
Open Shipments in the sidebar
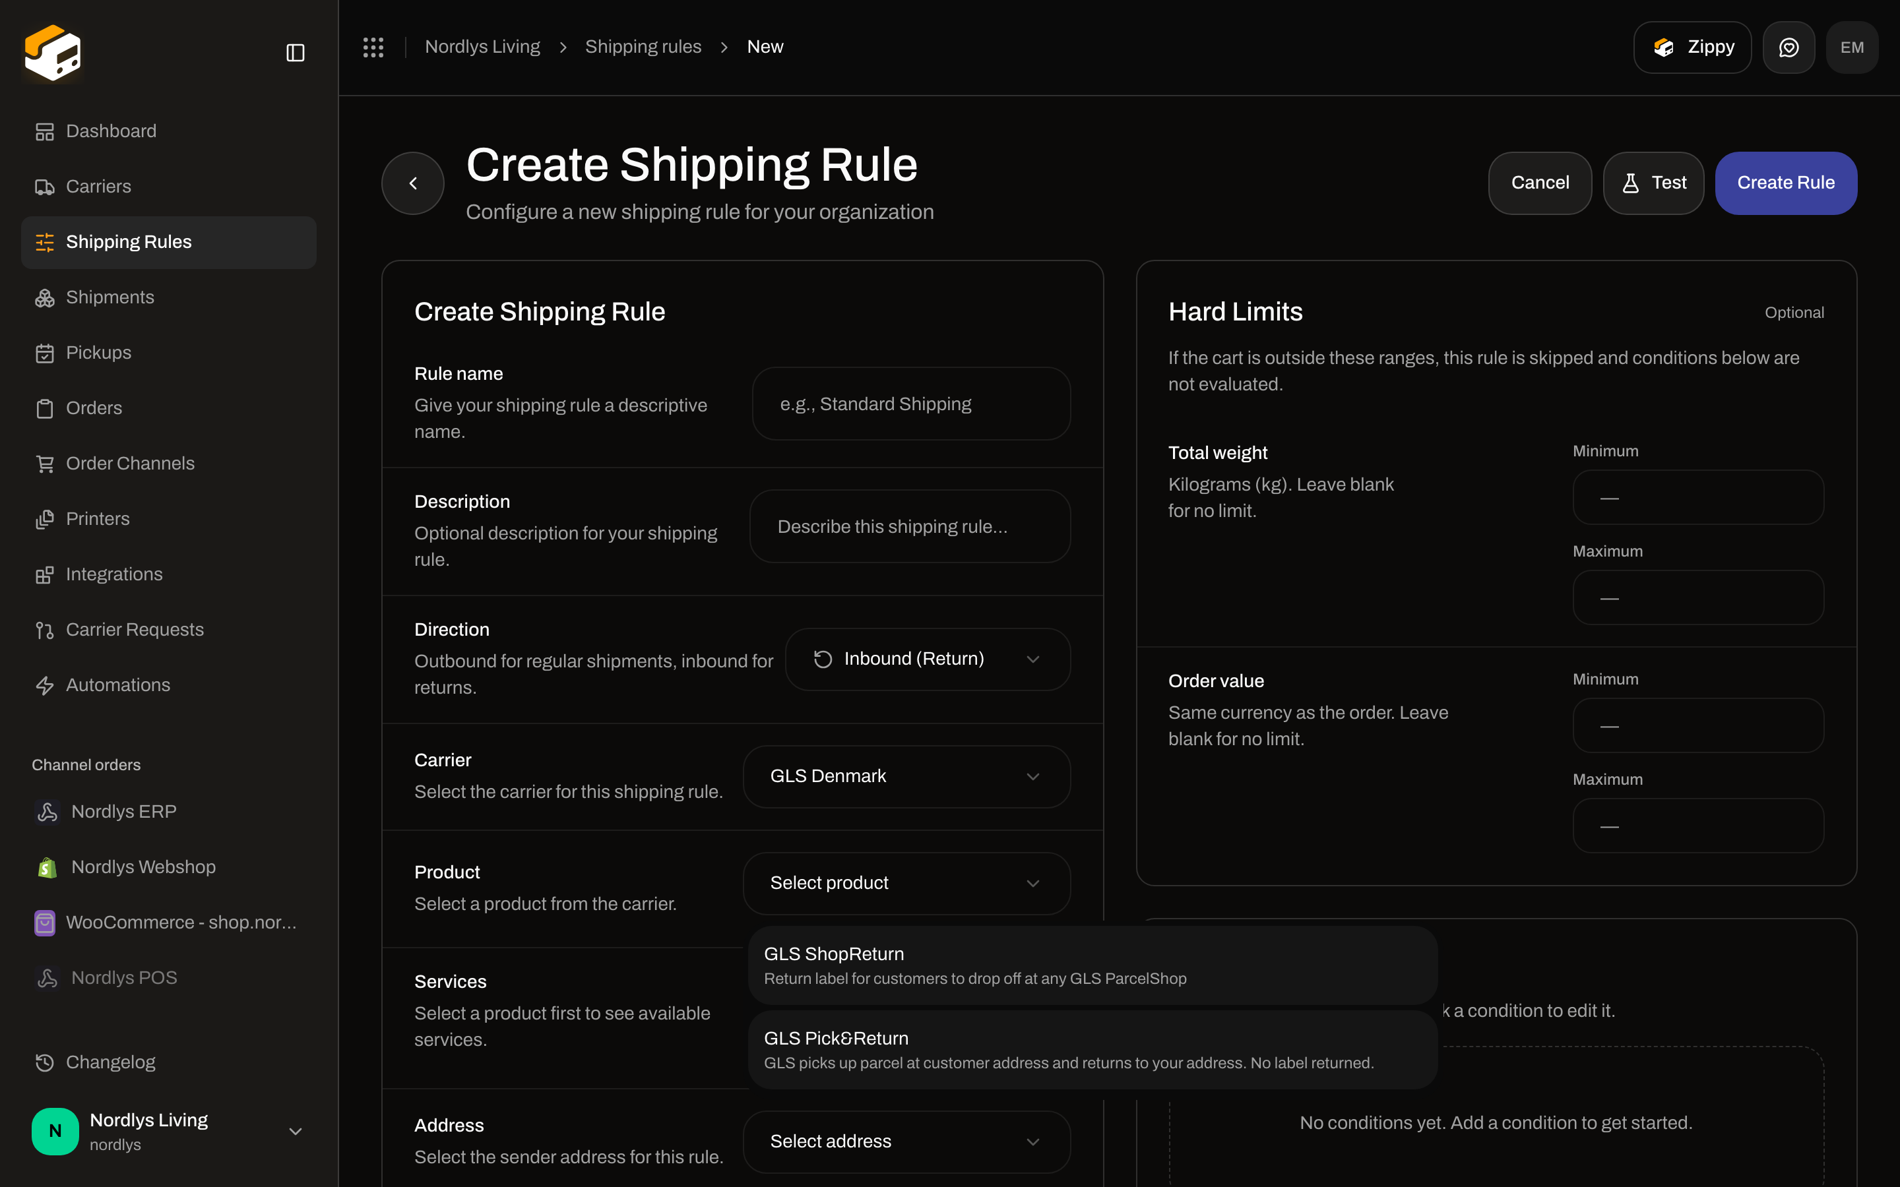pos(169,297)
